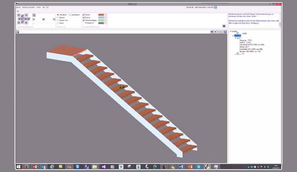Click the third view orientation icon in top row

tap(26, 15)
